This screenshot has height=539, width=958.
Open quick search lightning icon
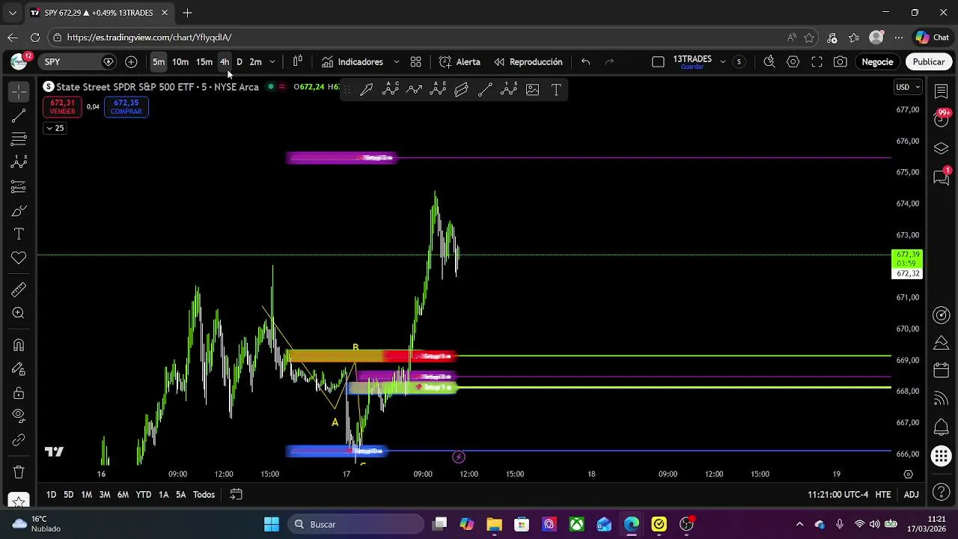769,61
